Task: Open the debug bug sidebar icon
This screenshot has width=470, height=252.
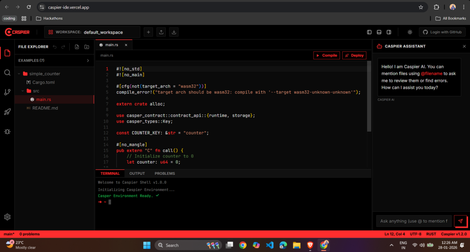Action: pyautogui.click(x=7, y=132)
